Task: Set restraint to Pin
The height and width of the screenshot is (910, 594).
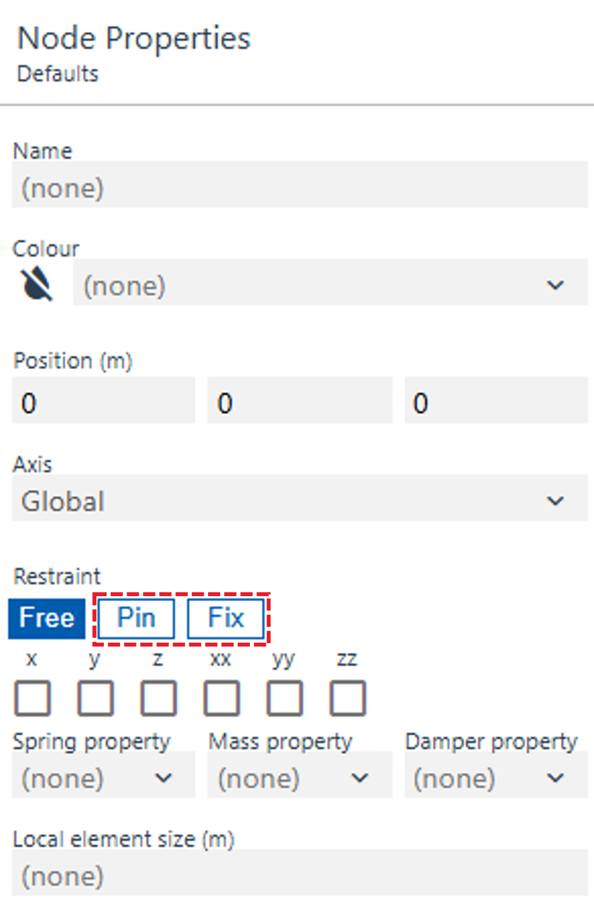Action: coord(136,618)
